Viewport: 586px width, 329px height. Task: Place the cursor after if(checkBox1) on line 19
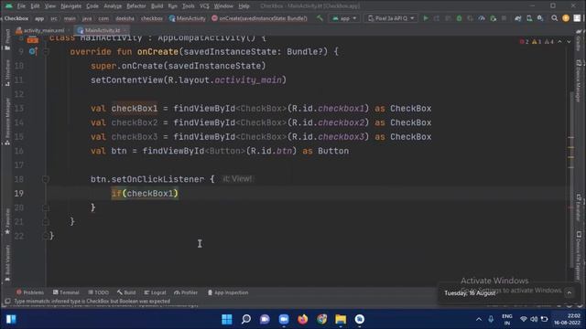pyautogui.click(x=179, y=194)
